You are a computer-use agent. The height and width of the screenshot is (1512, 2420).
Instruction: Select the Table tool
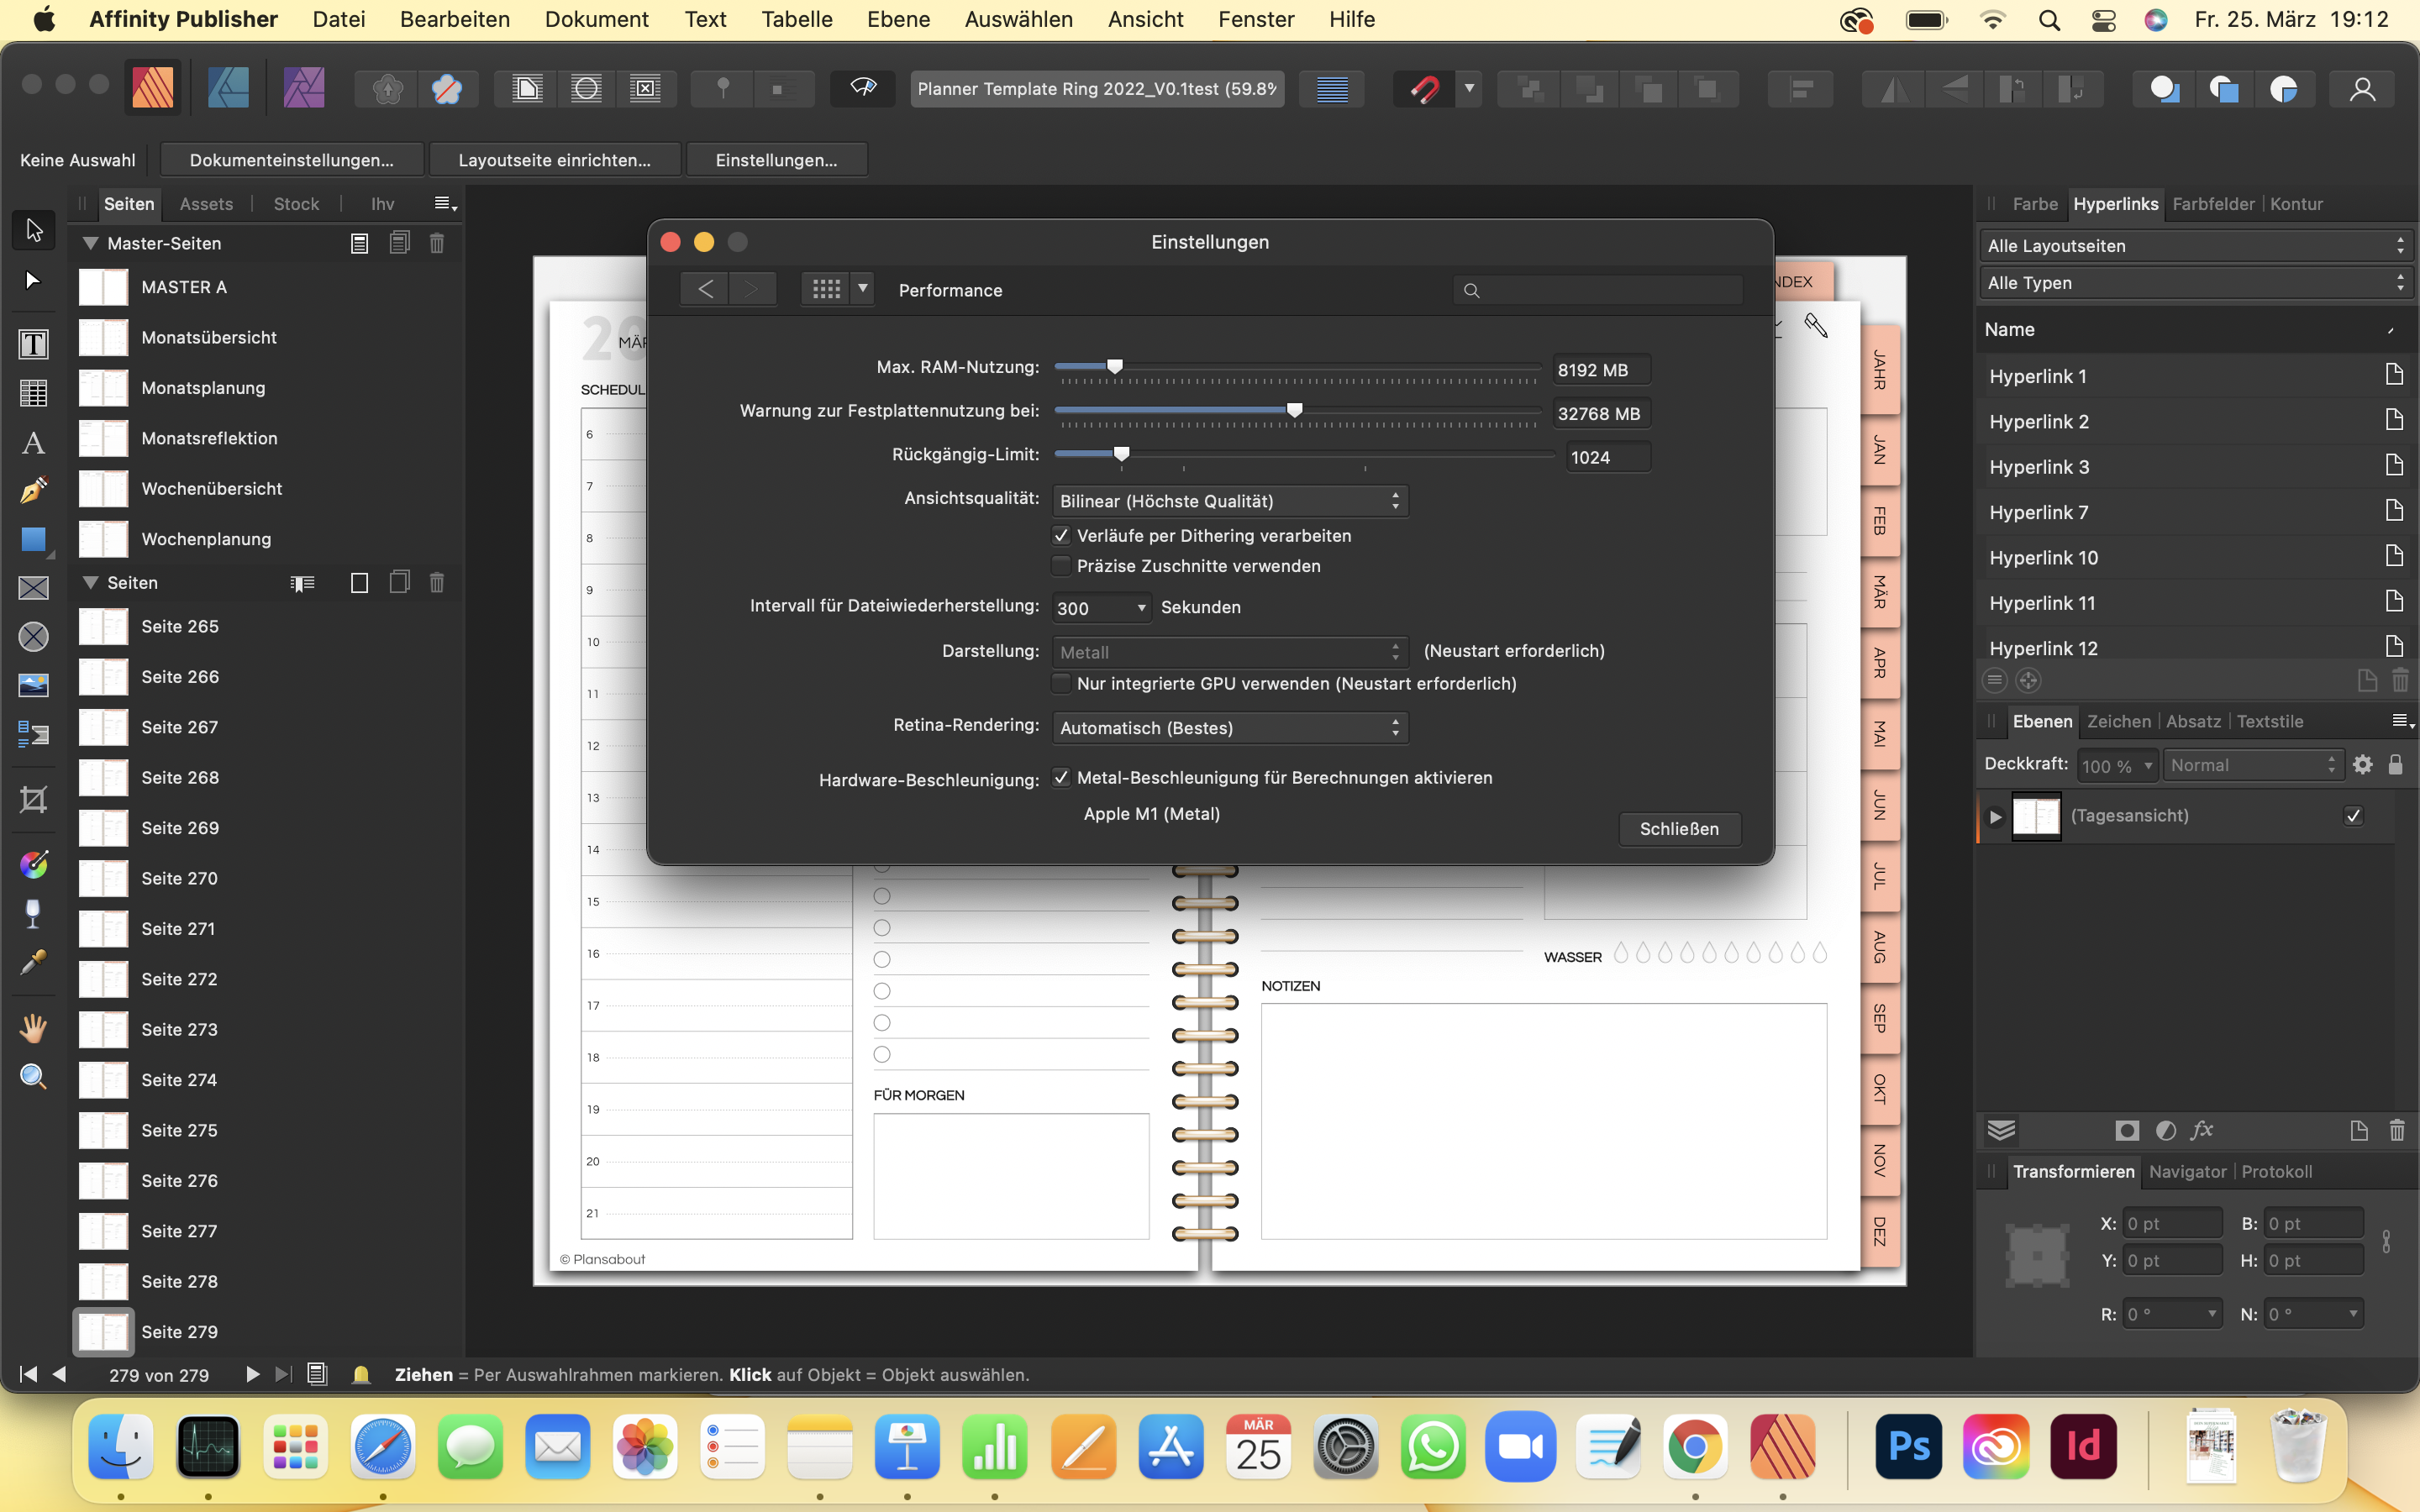click(x=33, y=393)
